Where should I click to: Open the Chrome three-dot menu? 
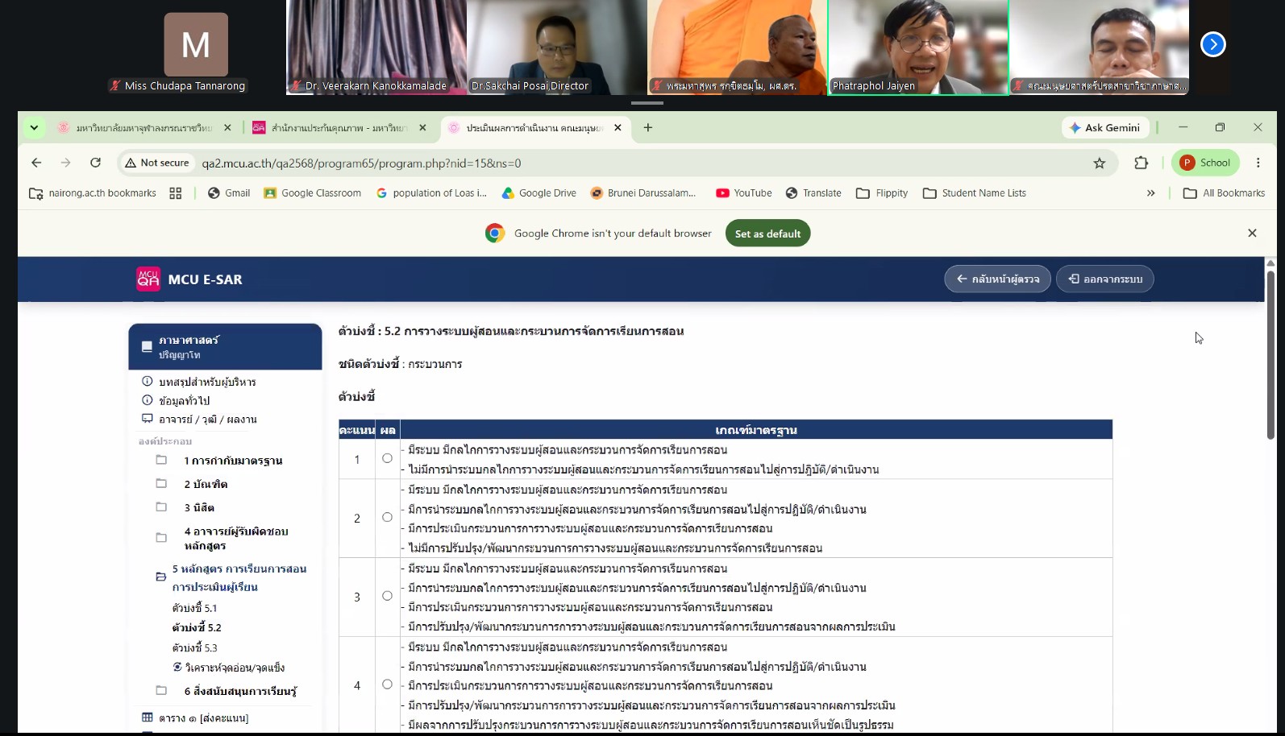[1258, 163]
